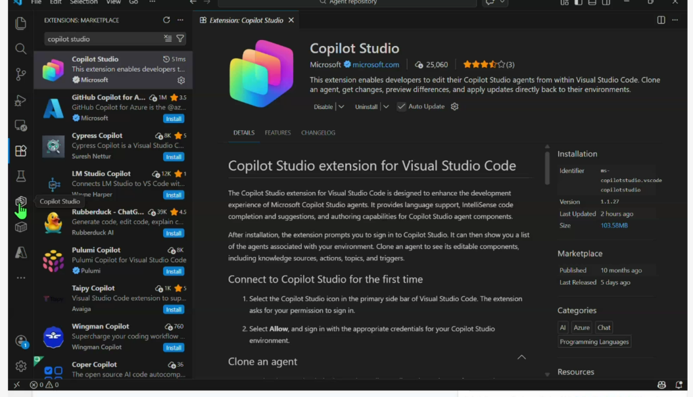Refresh the extensions marketplace list
Screen dimensions: 693x397
(x=166, y=20)
